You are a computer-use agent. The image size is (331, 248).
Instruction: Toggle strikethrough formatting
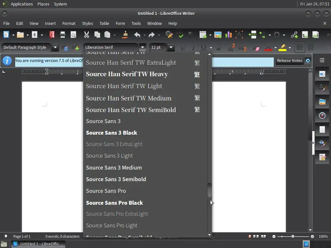219,47
